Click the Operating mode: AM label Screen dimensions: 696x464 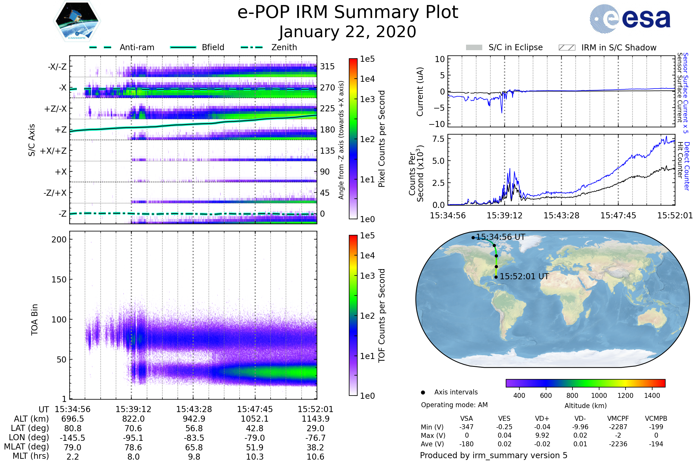454,405
